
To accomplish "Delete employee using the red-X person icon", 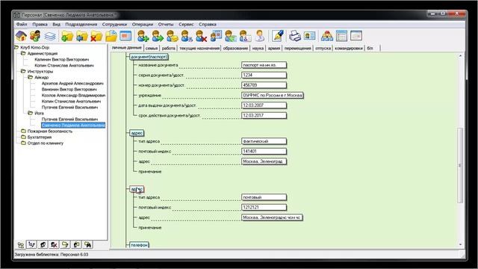I will point(201,37).
